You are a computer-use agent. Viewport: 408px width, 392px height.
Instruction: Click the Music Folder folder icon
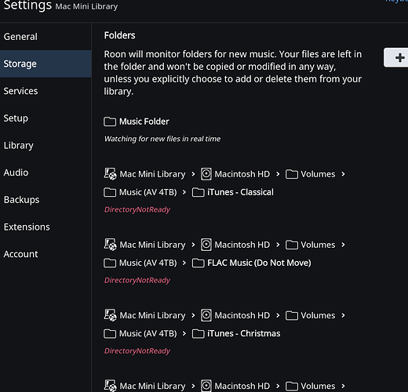pyautogui.click(x=110, y=122)
